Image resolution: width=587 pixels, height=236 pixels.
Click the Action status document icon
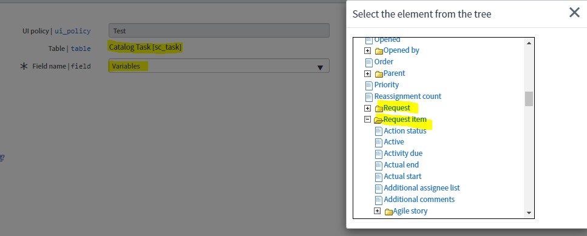pos(379,131)
